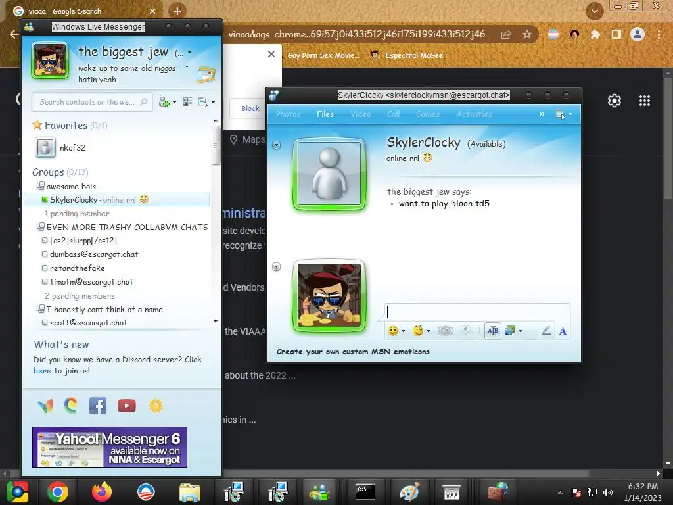Click the sun weather icon in Messenger footer
Image resolution: width=673 pixels, height=505 pixels.
coord(156,406)
